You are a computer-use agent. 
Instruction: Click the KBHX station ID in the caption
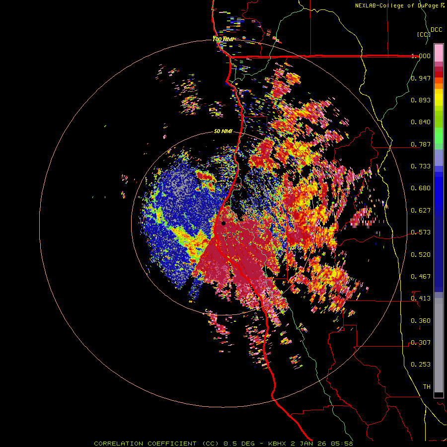coord(277,444)
